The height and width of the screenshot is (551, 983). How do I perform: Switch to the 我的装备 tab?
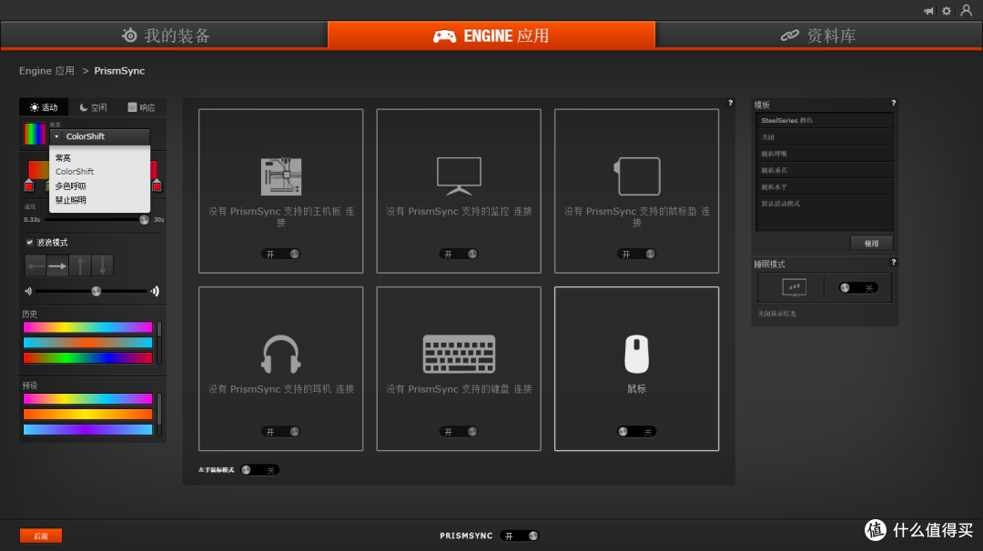[x=164, y=35]
